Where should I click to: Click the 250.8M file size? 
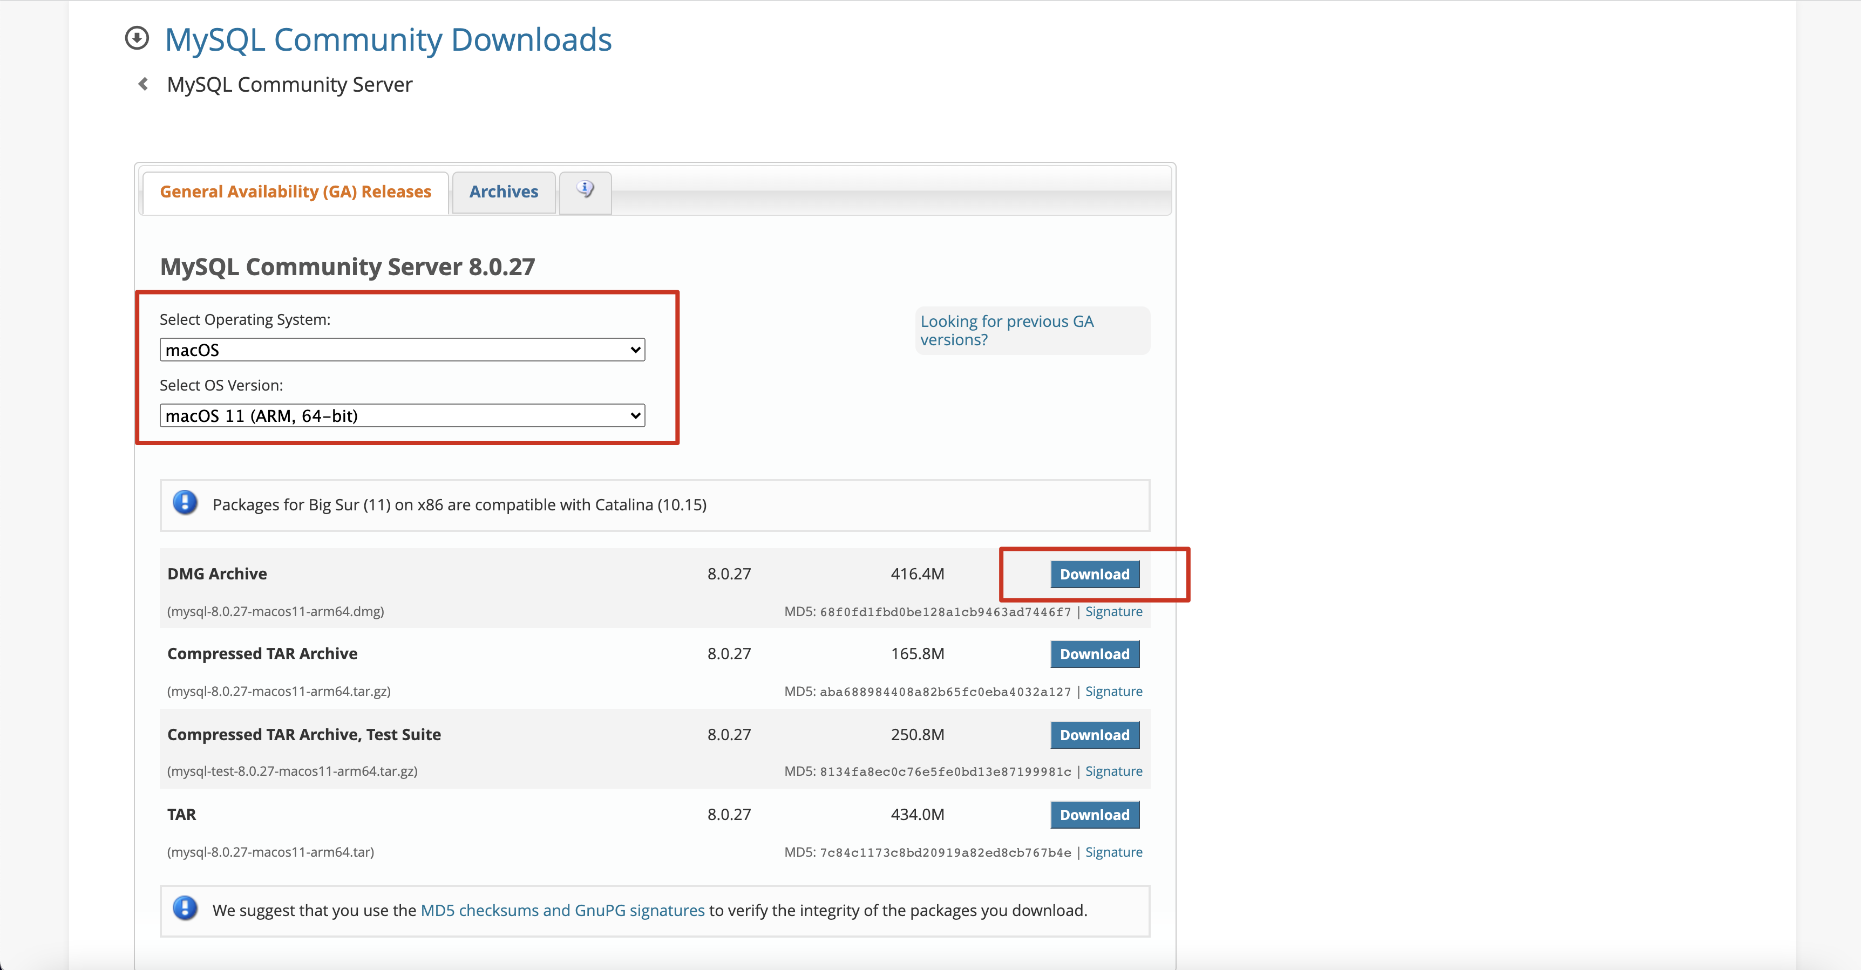(917, 735)
